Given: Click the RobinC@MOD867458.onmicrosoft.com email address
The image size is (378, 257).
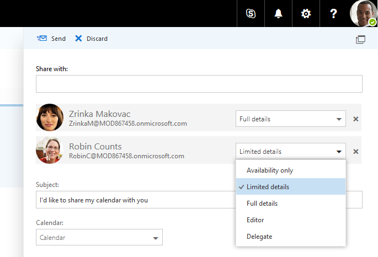Looking at the screenshot, I should pyautogui.click(x=126, y=156).
